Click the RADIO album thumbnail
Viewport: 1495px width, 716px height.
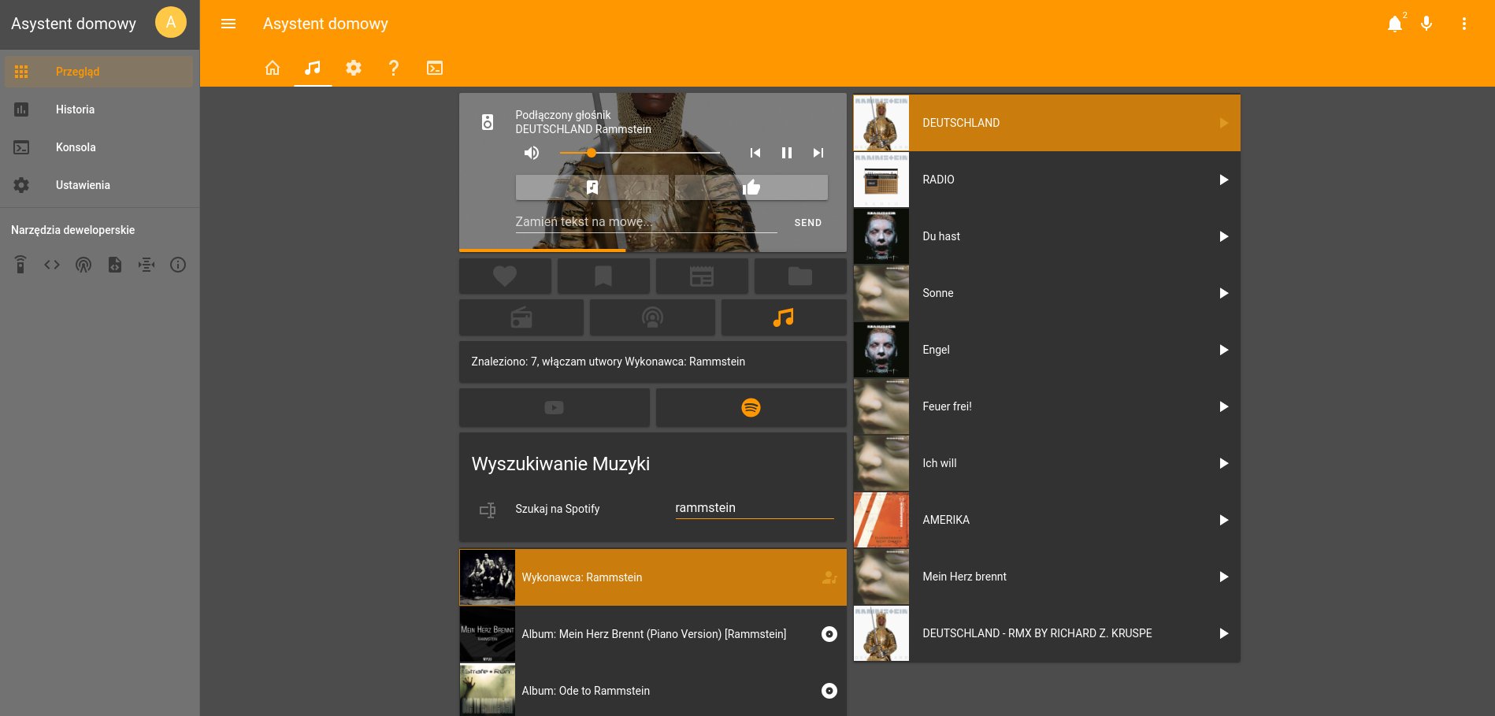[x=881, y=180]
